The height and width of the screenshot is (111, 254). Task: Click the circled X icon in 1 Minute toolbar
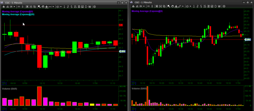pyautogui.click(x=224, y=7)
